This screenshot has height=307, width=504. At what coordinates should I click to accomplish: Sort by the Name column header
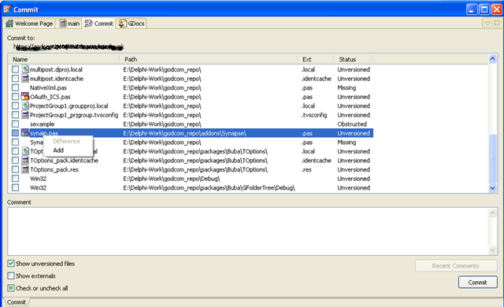[65, 59]
